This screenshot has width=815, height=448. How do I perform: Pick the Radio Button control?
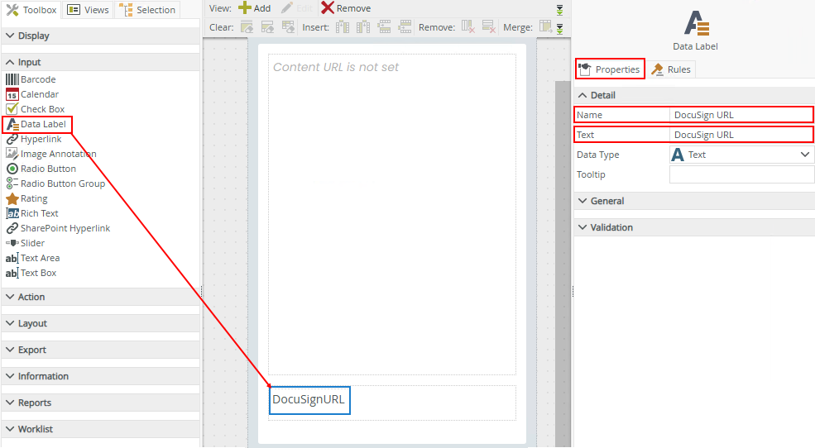point(41,169)
